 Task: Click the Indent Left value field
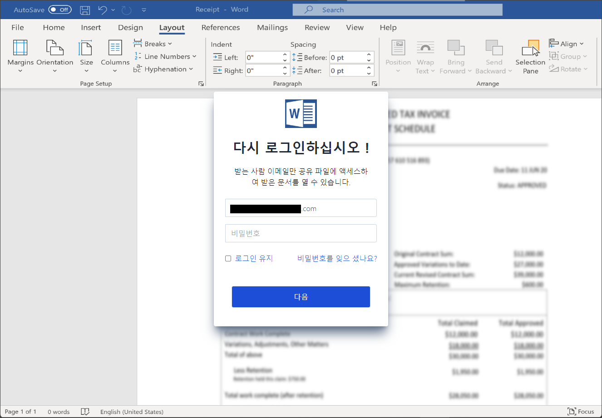tap(263, 57)
